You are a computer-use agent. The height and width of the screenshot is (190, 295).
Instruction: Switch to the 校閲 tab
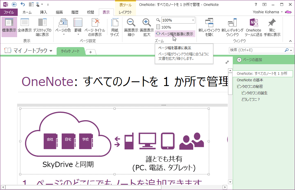tap(91, 12)
